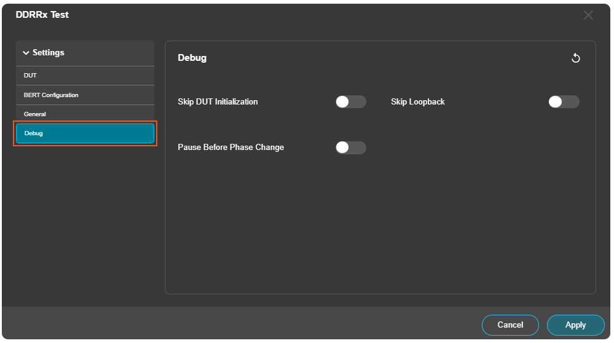This screenshot has height=343, width=614.
Task: Close the DDRRx Test dialog with X
Action: click(x=588, y=15)
